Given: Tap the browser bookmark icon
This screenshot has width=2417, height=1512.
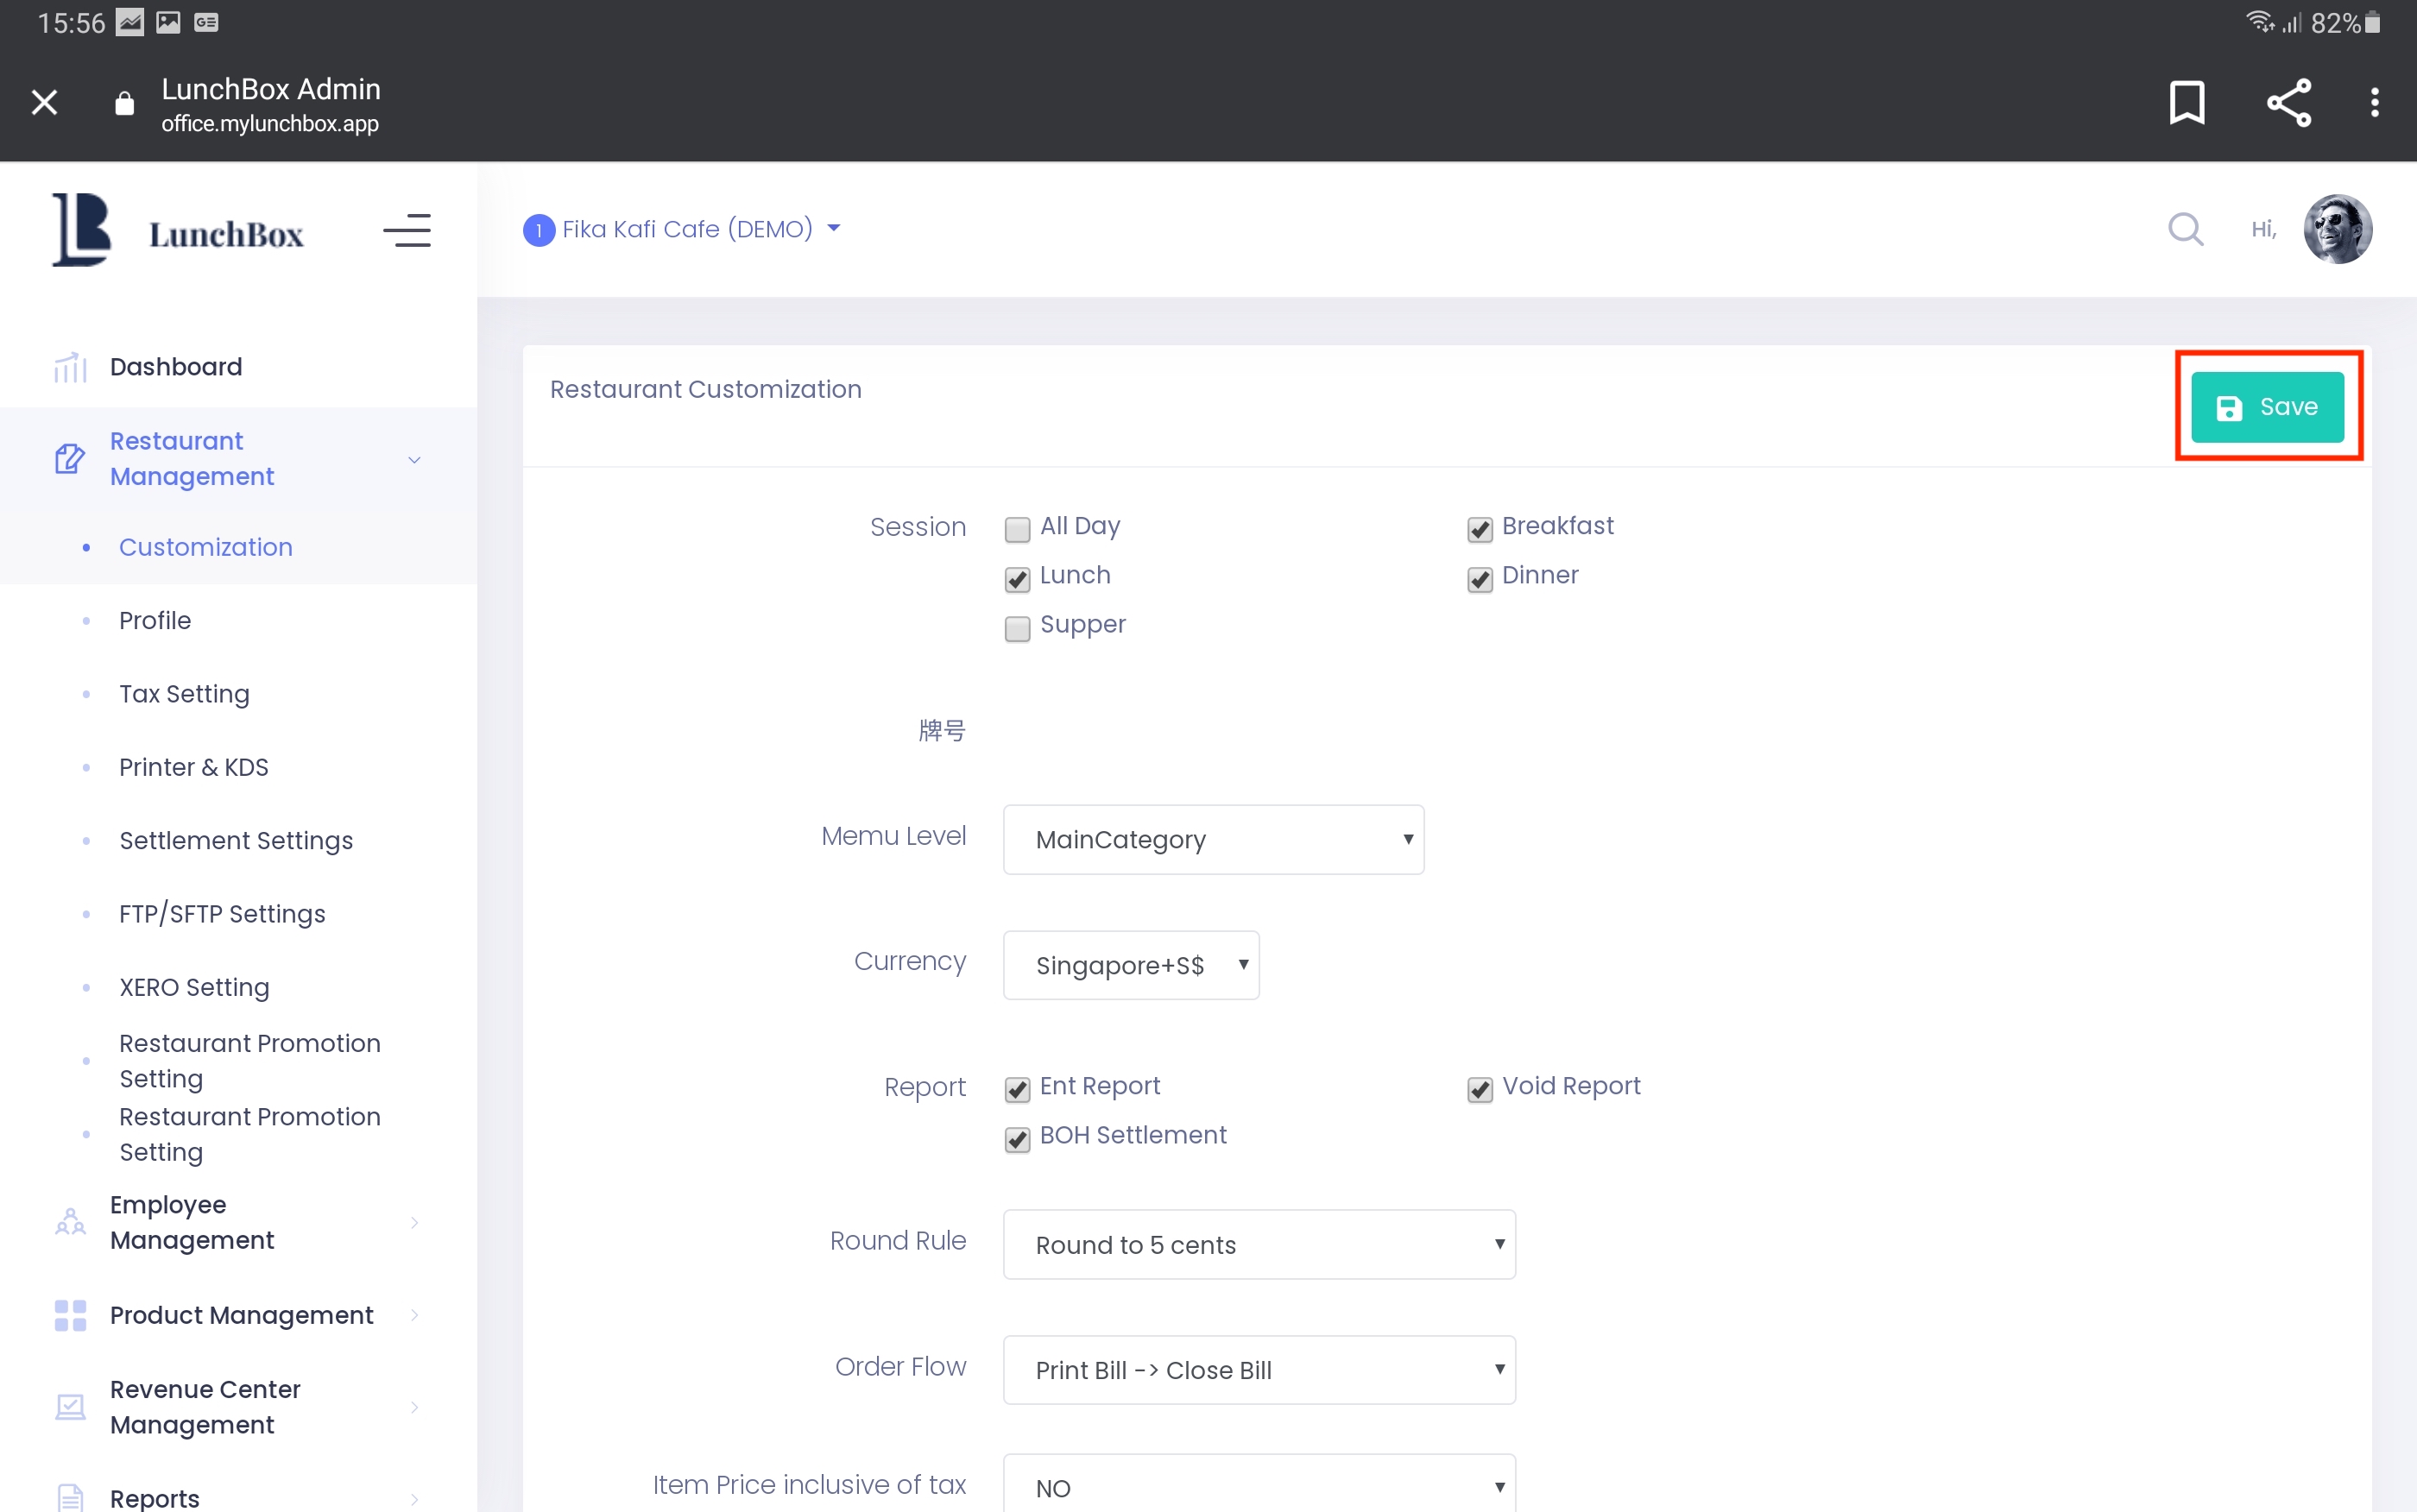Looking at the screenshot, I should click(2186, 103).
